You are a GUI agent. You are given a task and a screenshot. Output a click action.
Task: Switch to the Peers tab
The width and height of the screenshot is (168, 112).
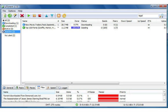20,88
